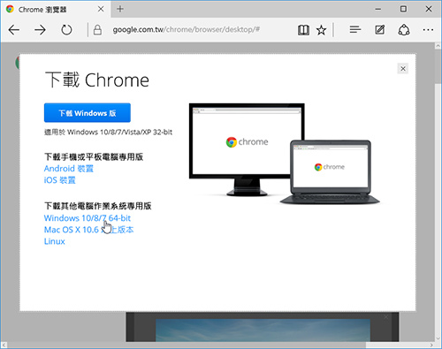Maximize the browser window
The width and height of the screenshot is (442, 349).
point(403,9)
